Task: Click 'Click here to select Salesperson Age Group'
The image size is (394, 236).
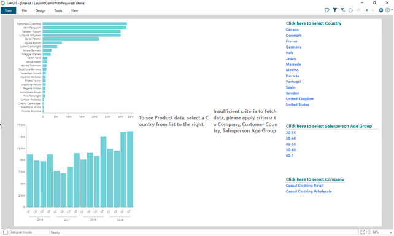Action: [329, 127]
